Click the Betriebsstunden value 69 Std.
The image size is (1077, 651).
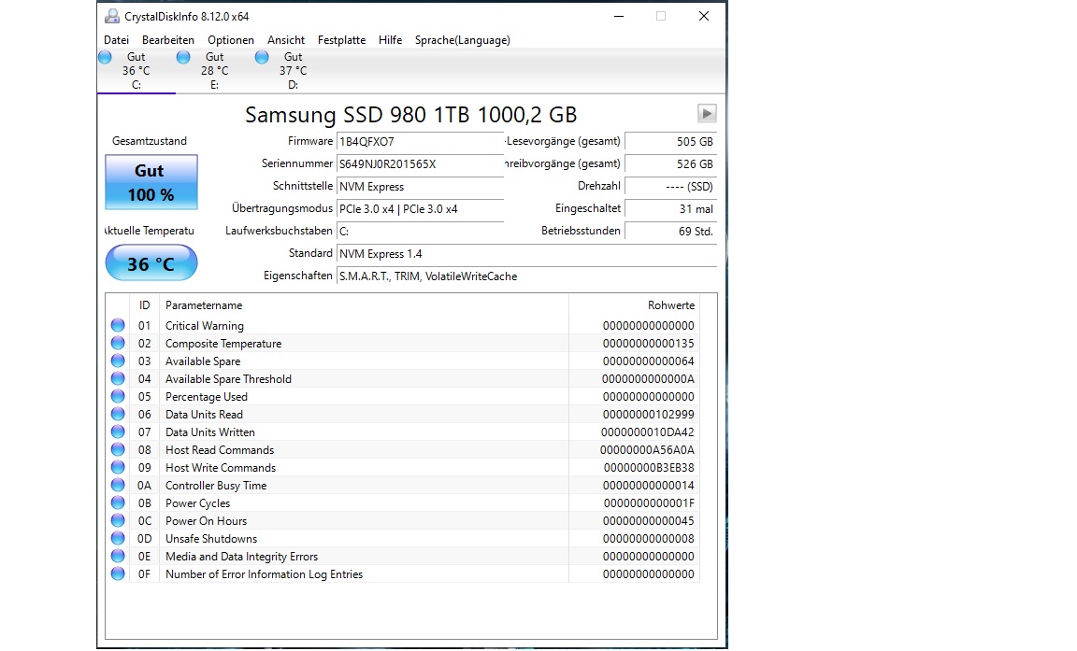pos(671,232)
